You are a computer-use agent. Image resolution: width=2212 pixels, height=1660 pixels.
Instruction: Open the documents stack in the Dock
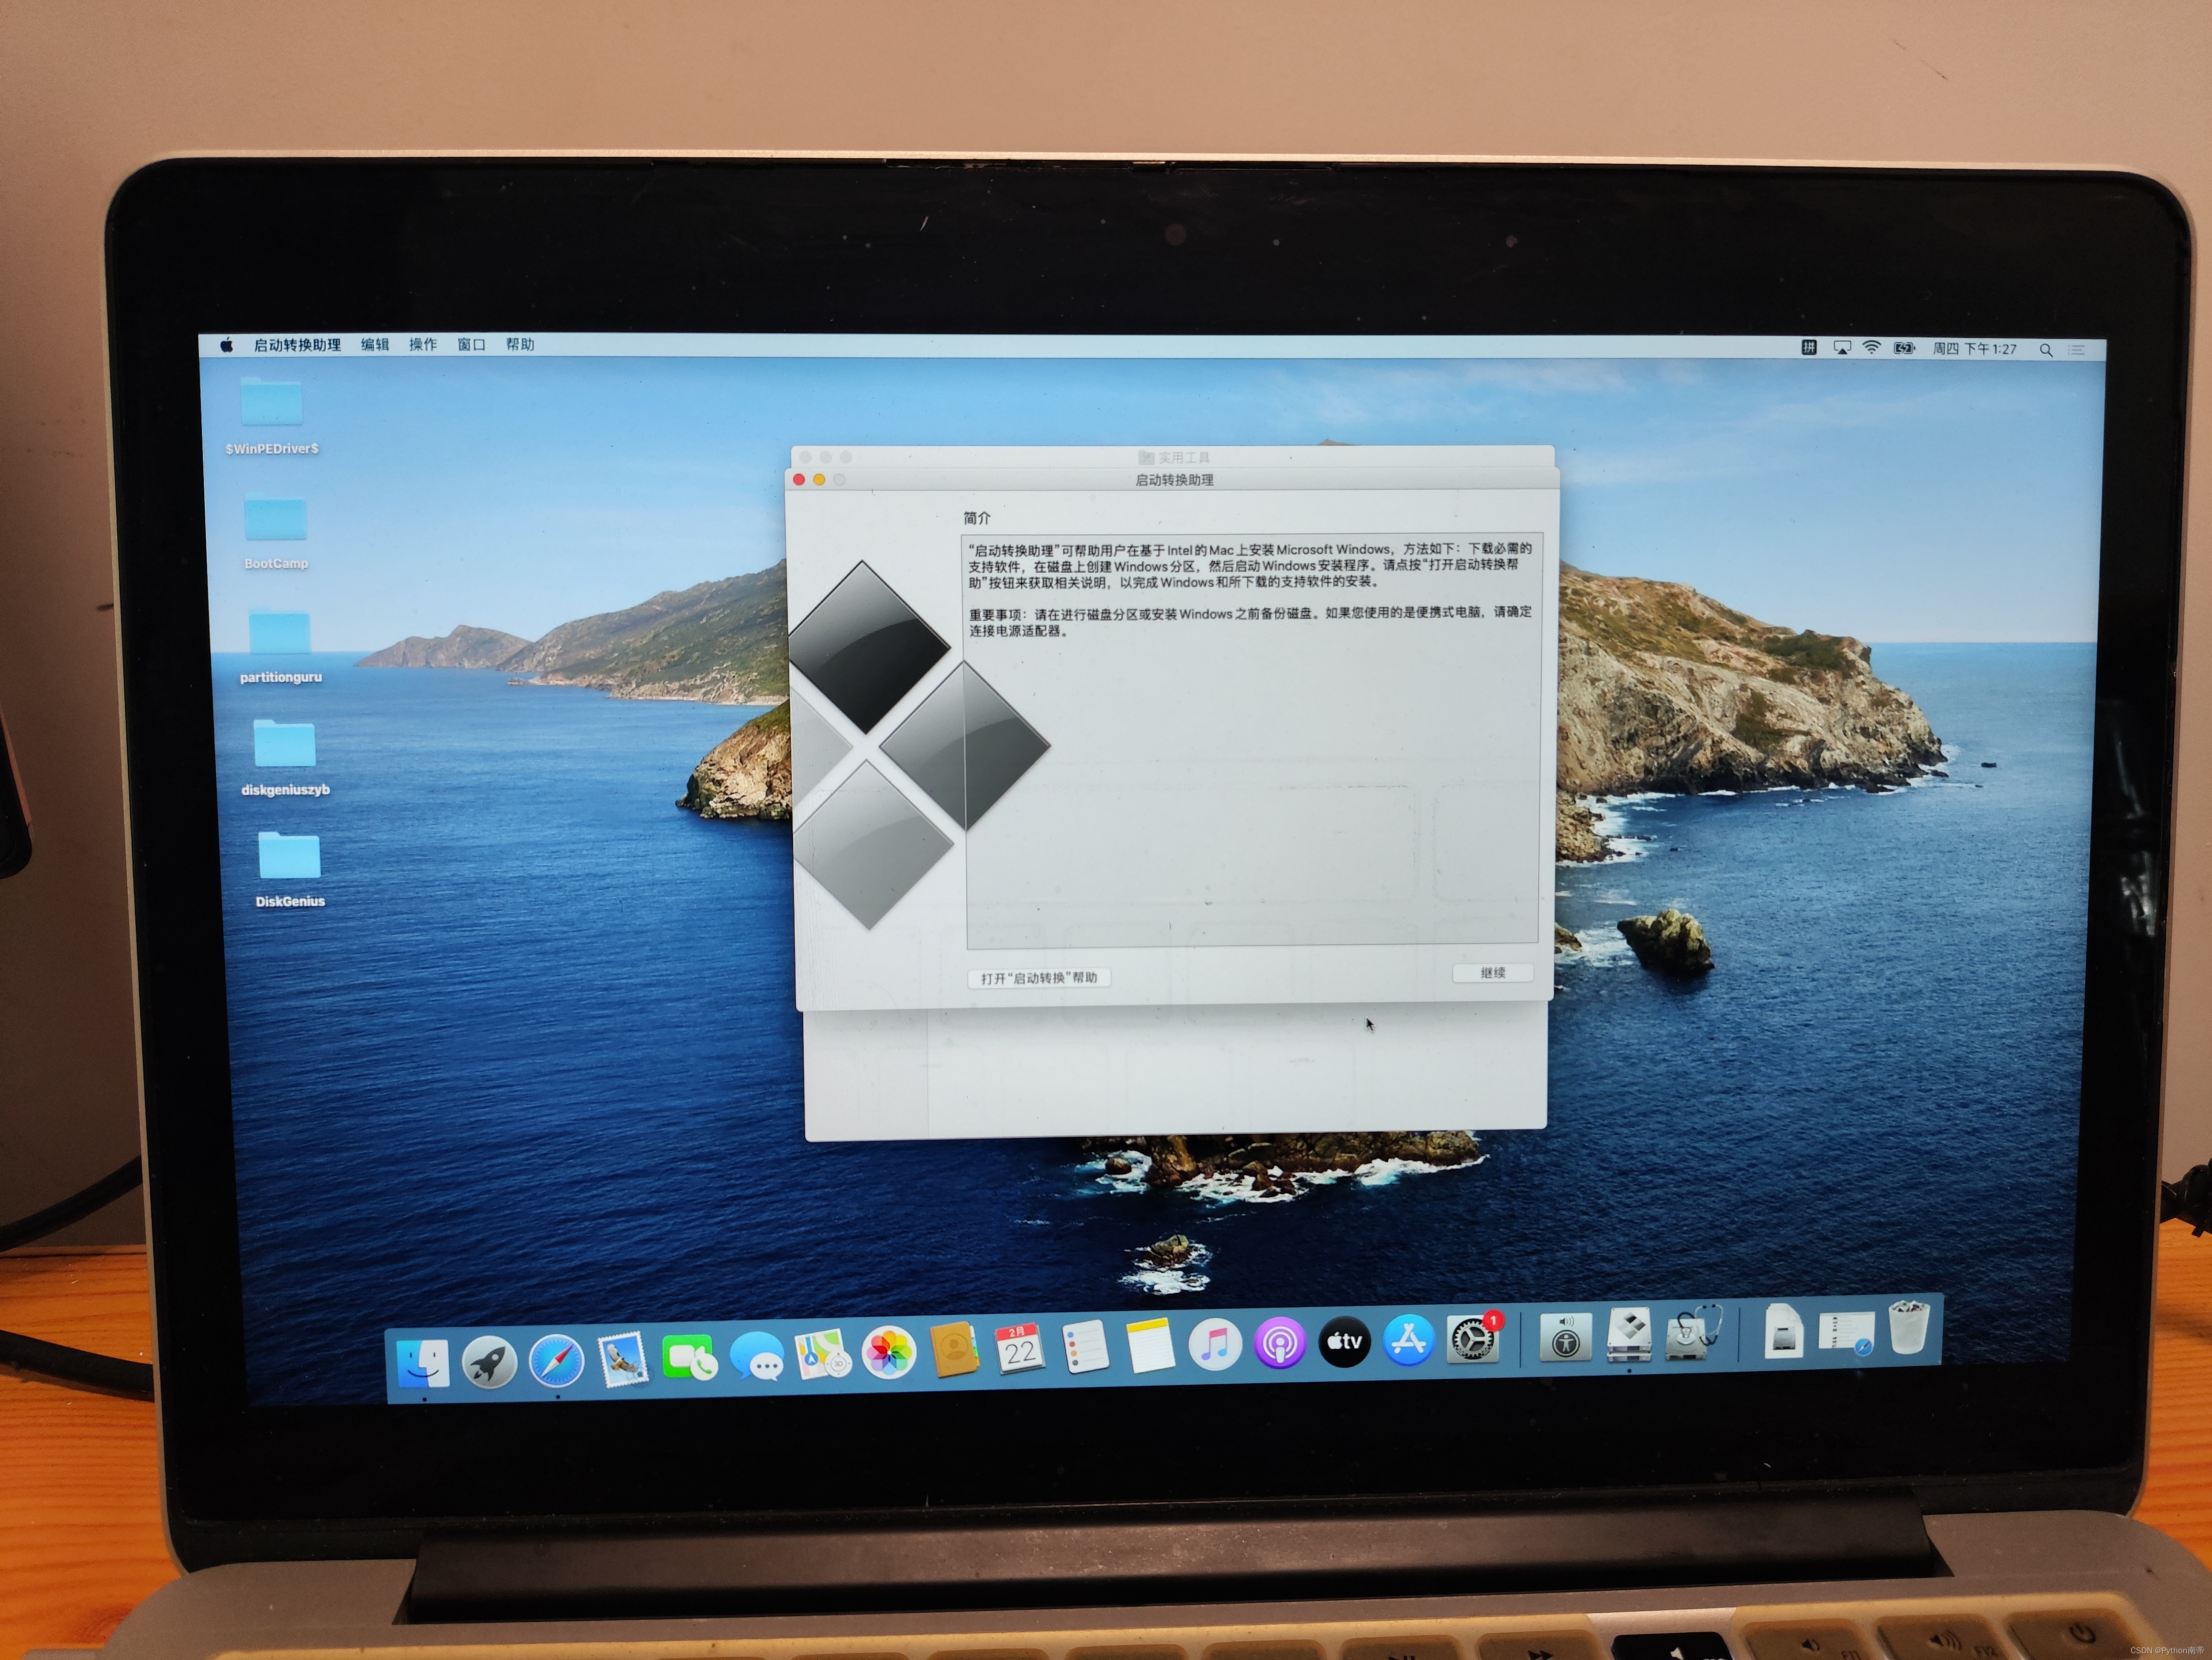point(1783,1330)
